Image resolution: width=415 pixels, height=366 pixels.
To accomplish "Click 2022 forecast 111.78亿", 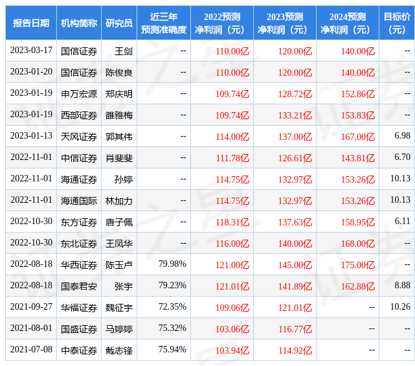I will point(232,158).
